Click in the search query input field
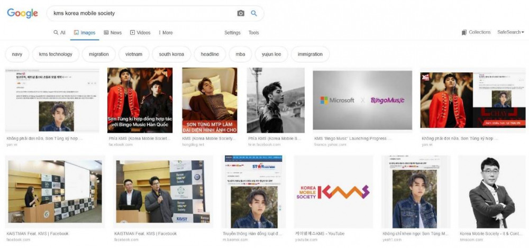This screenshot has height=248, width=529. (x=143, y=13)
